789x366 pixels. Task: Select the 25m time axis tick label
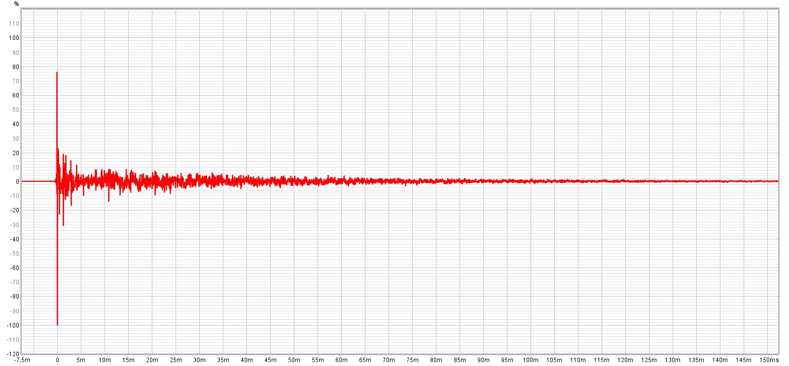176,360
